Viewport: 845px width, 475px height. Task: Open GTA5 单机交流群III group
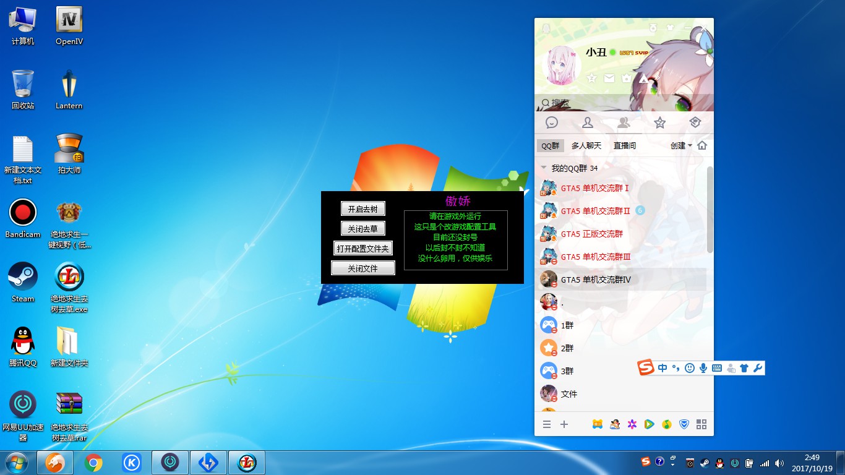pyautogui.click(x=621, y=257)
